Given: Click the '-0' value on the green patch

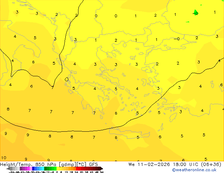Looking at the screenshot, I should (195, 13).
